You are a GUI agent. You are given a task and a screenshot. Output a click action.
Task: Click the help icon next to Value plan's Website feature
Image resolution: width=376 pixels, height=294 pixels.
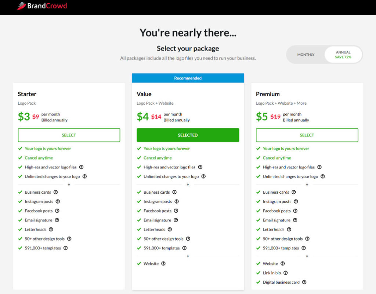coord(163,263)
